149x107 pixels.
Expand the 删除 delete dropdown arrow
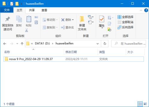(x=73, y=20)
